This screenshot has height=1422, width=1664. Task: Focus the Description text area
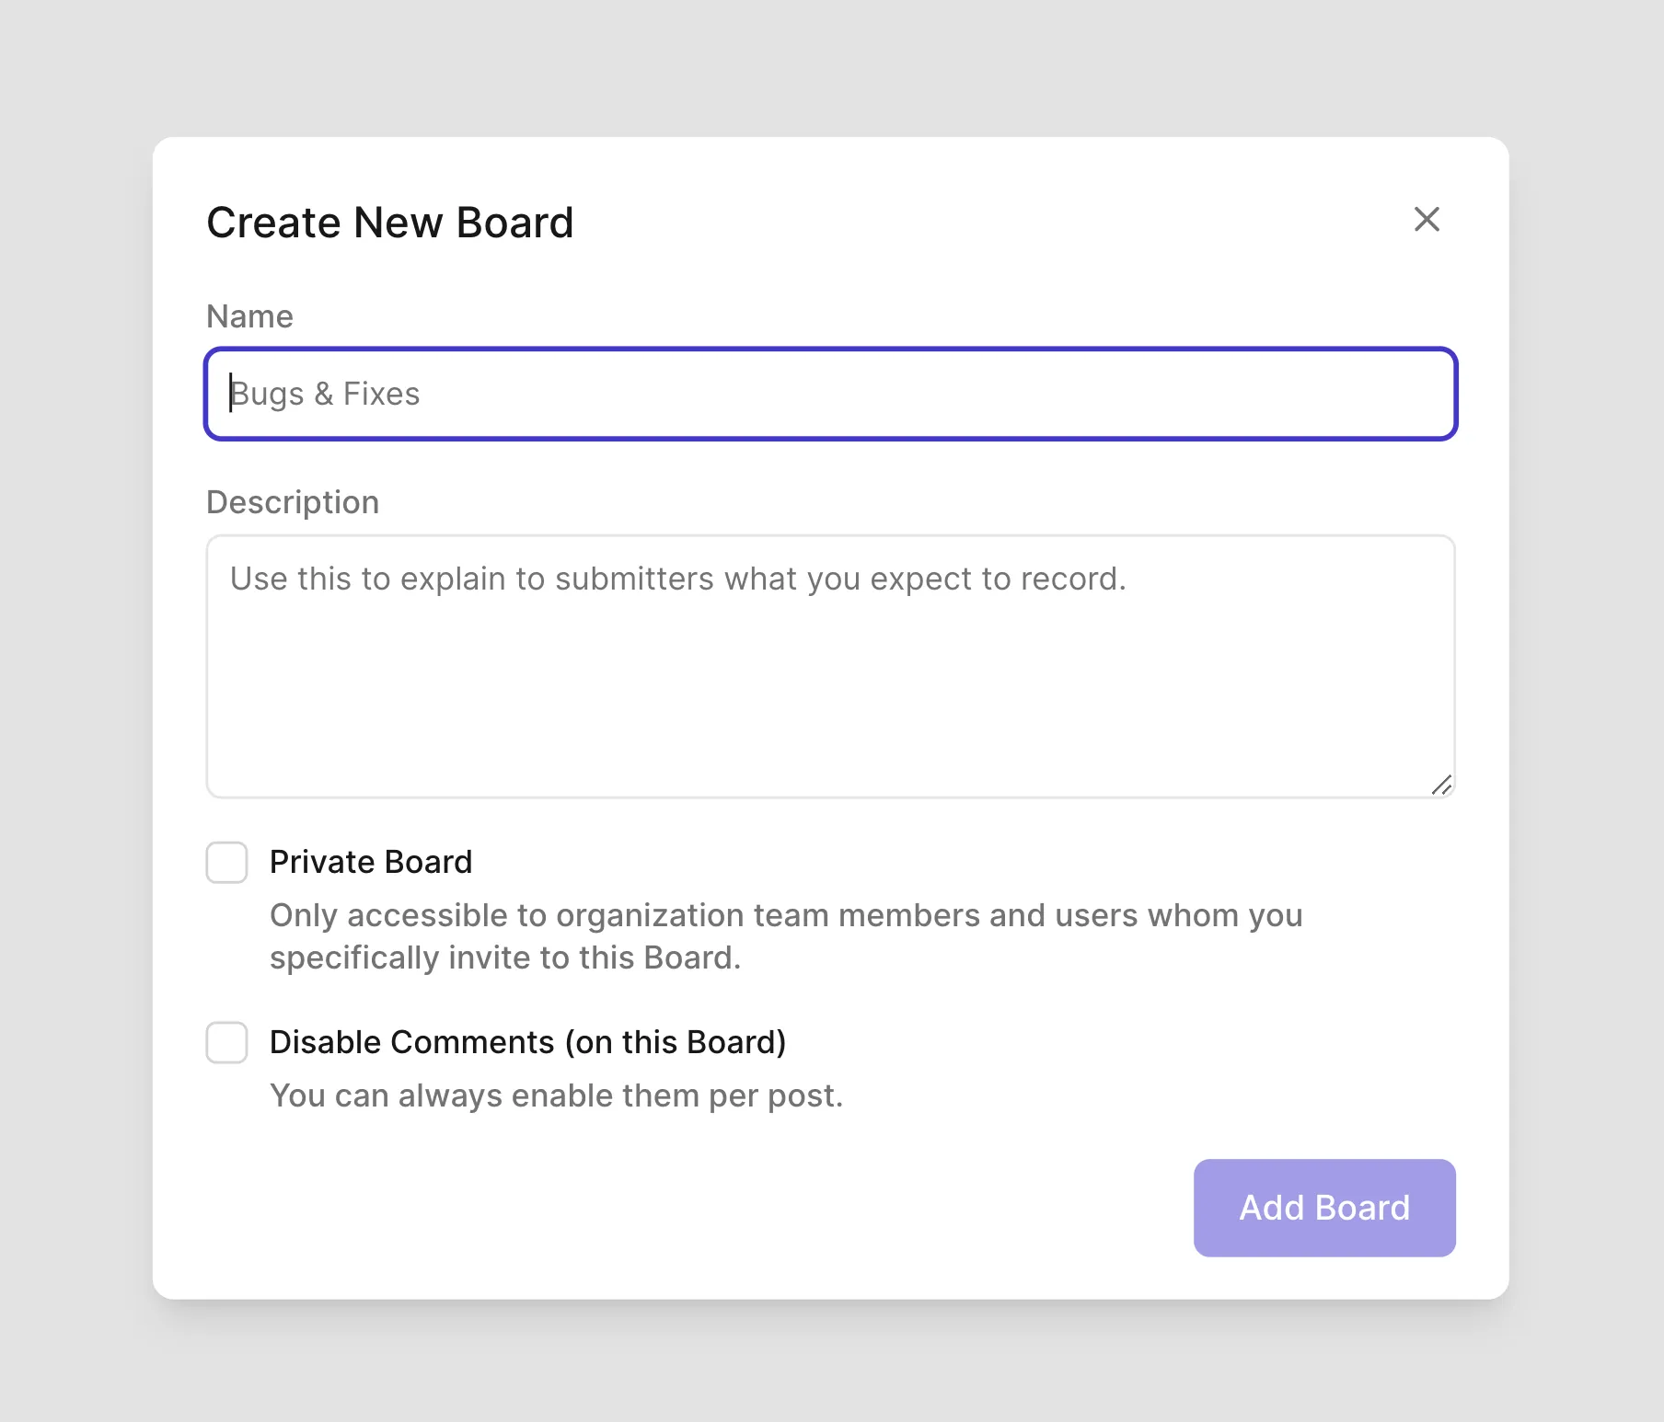pyautogui.click(x=828, y=662)
